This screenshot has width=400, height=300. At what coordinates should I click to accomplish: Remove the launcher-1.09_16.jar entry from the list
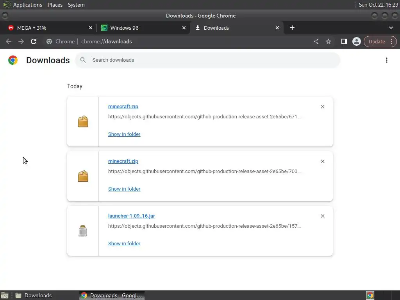click(323, 216)
